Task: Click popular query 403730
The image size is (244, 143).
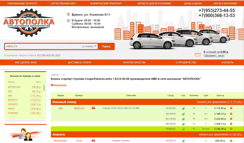Action: click(x=50, y=55)
